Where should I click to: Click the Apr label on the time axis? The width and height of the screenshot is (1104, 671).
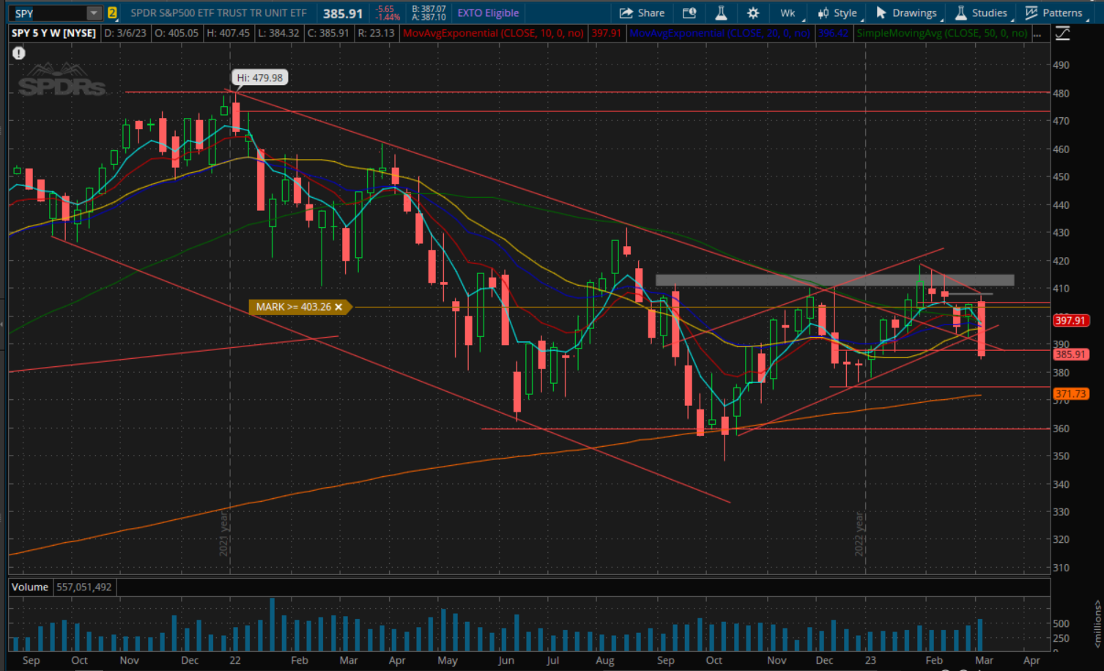click(x=1031, y=660)
